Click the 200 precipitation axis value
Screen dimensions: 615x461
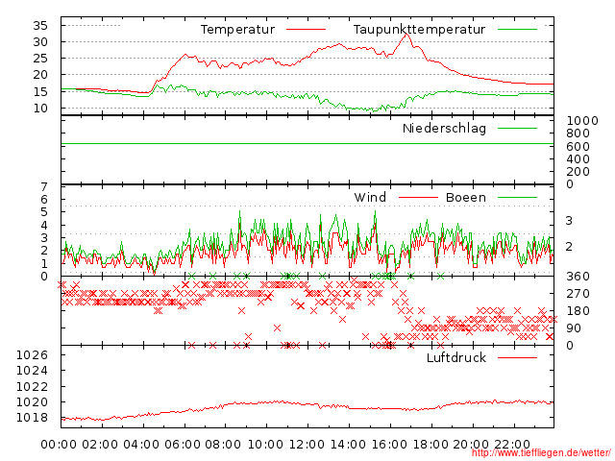coord(578,172)
